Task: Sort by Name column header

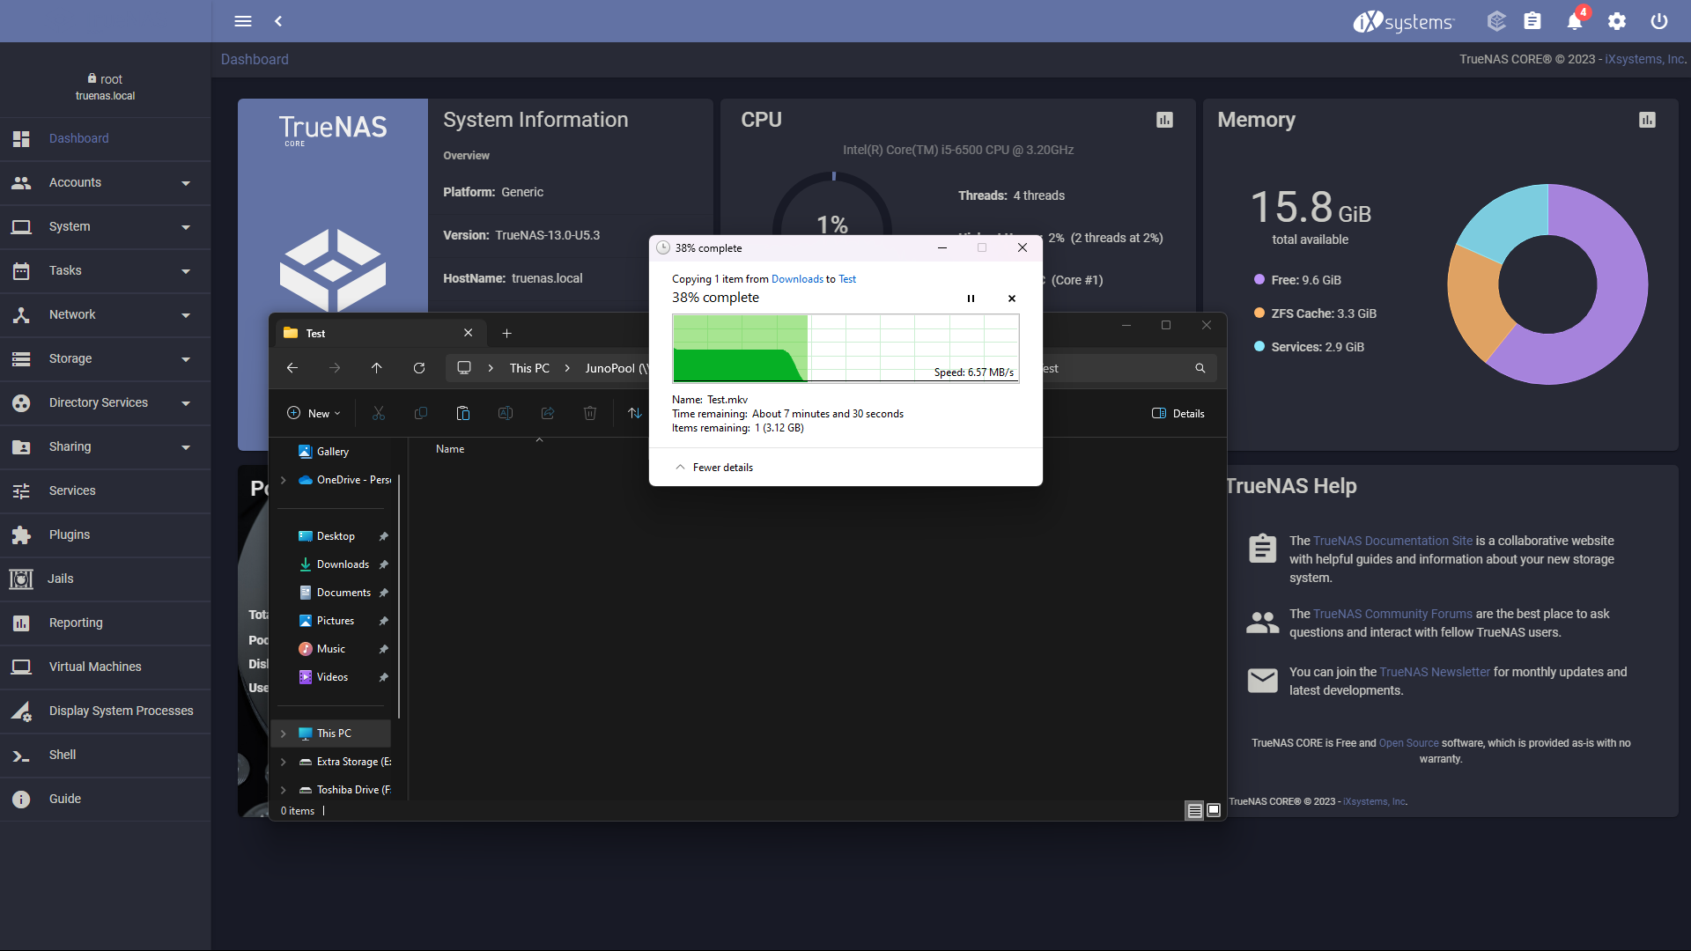Action: 450,449
